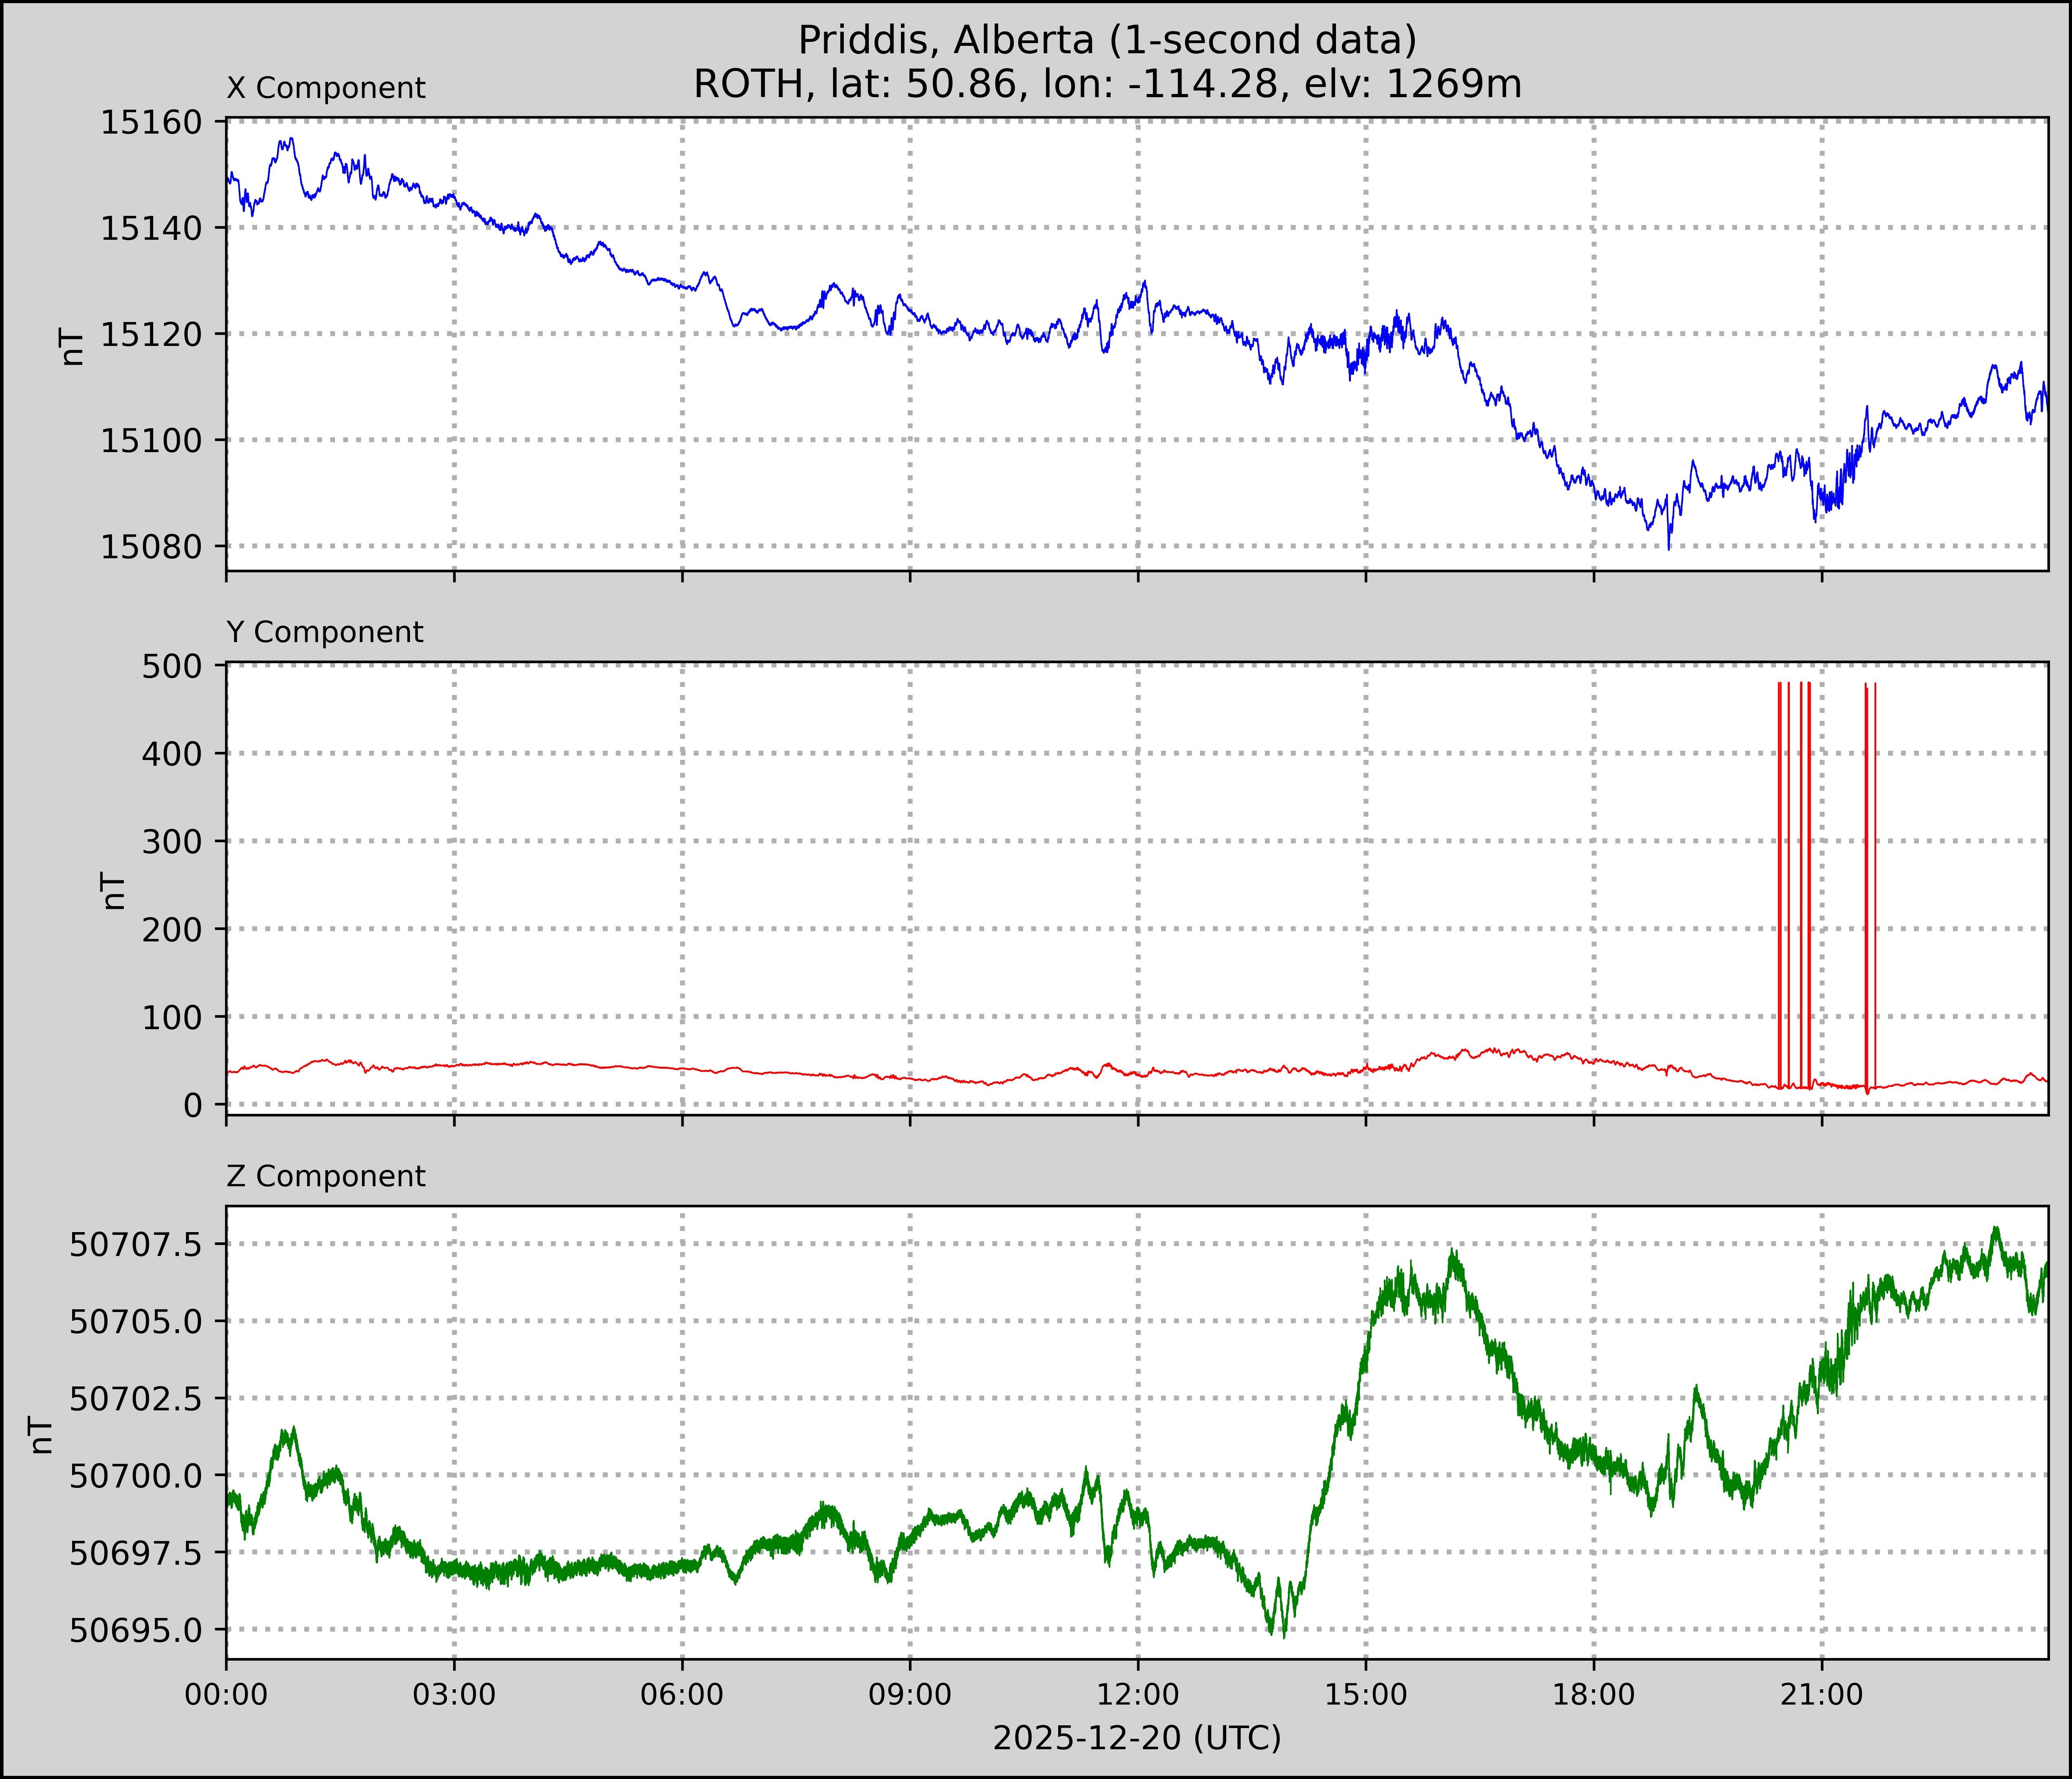This screenshot has height=1779, width=2072.
Task: Click the 'Z Component' subplot label
Action: pyautogui.click(x=326, y=1176)
